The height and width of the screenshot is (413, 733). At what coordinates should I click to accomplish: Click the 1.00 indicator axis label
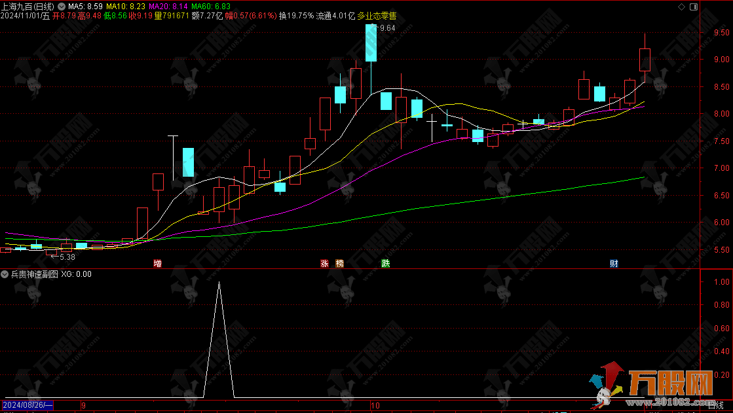(x=722, y=281)
